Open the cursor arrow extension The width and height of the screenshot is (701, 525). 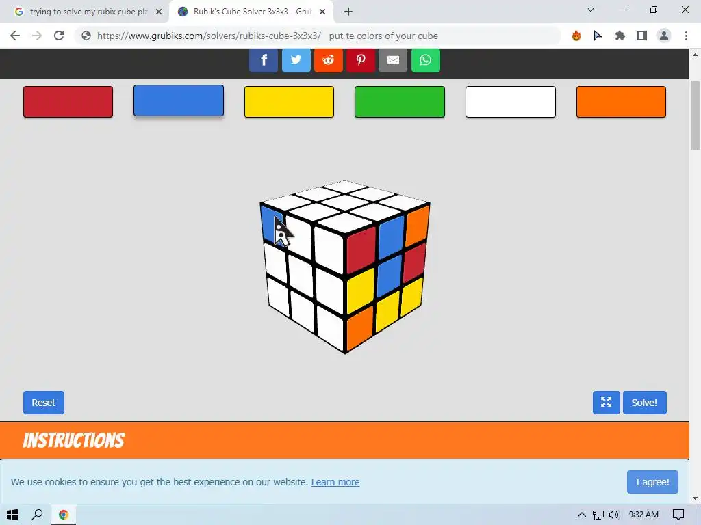click(x=598, y=36)
